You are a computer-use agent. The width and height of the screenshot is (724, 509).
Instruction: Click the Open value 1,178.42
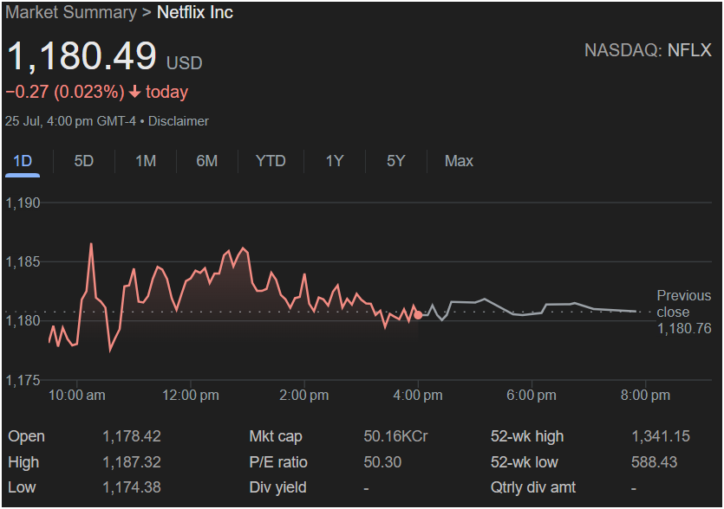[x=132, y=436]
